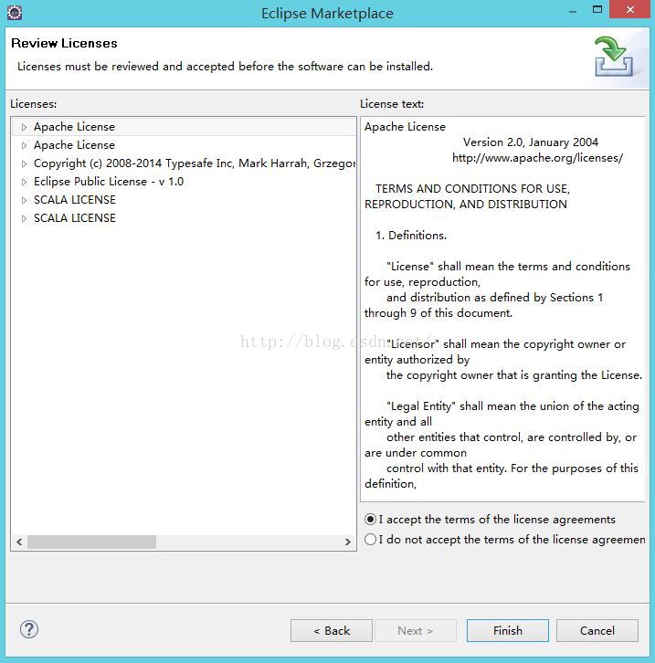
Task: Select the second 'Apache License' row text
Action: click(74, 145)
